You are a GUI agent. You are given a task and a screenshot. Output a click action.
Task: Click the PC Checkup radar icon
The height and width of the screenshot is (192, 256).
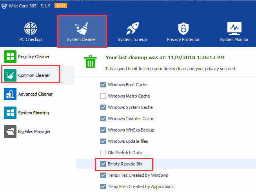point(31,28)
